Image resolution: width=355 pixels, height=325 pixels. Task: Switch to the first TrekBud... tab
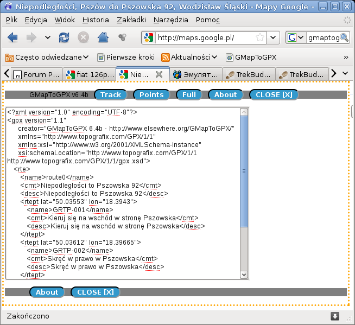click(249, 74)
